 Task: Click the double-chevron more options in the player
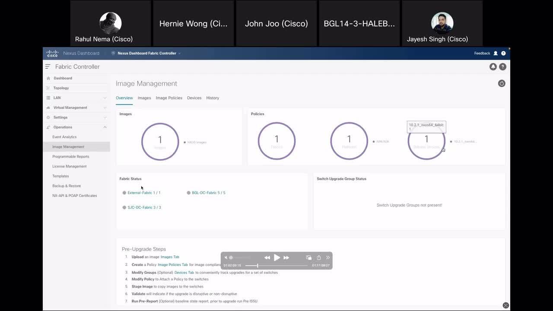(x=328, y=257)
